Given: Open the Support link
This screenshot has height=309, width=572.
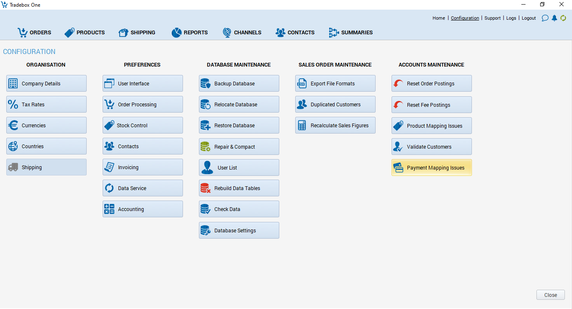Looking at the screenshot, I should tap(492, 18).
